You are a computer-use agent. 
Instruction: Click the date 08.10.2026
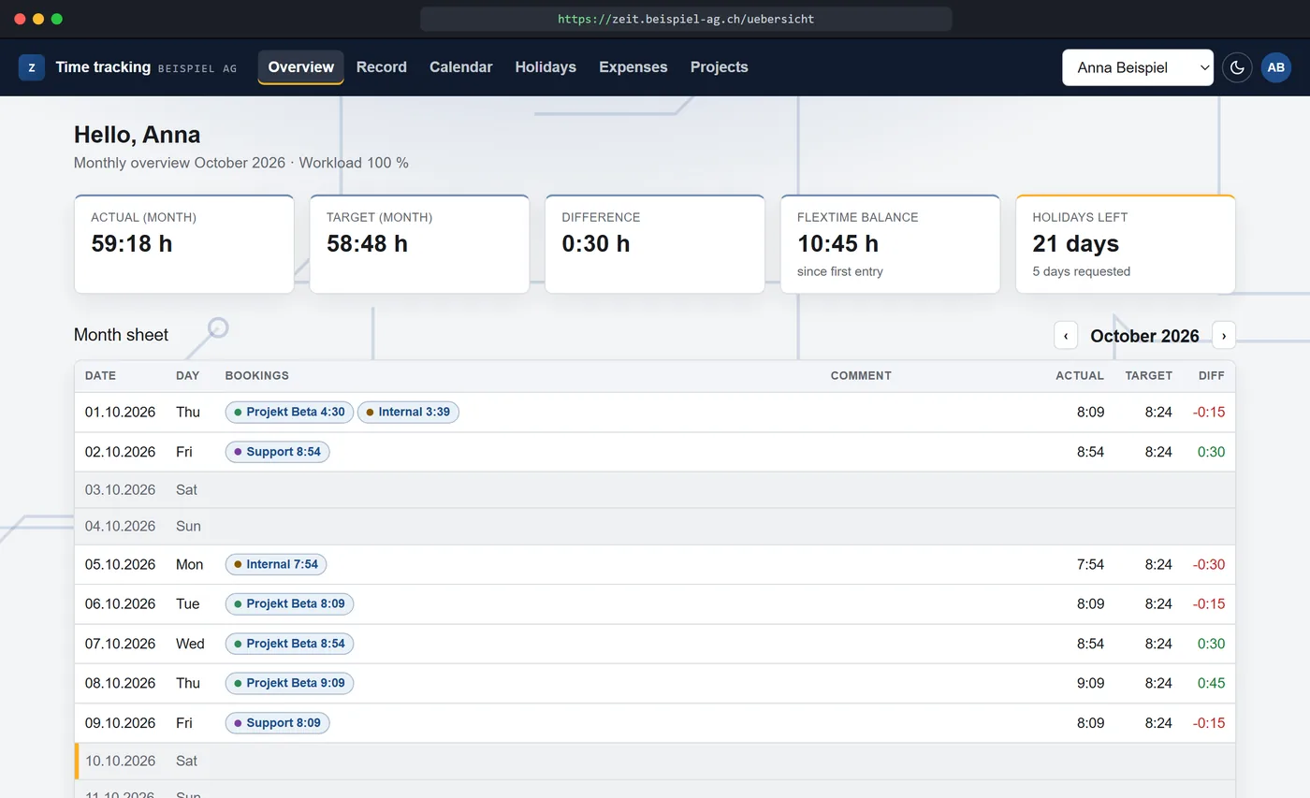click(x=120, y=683)
